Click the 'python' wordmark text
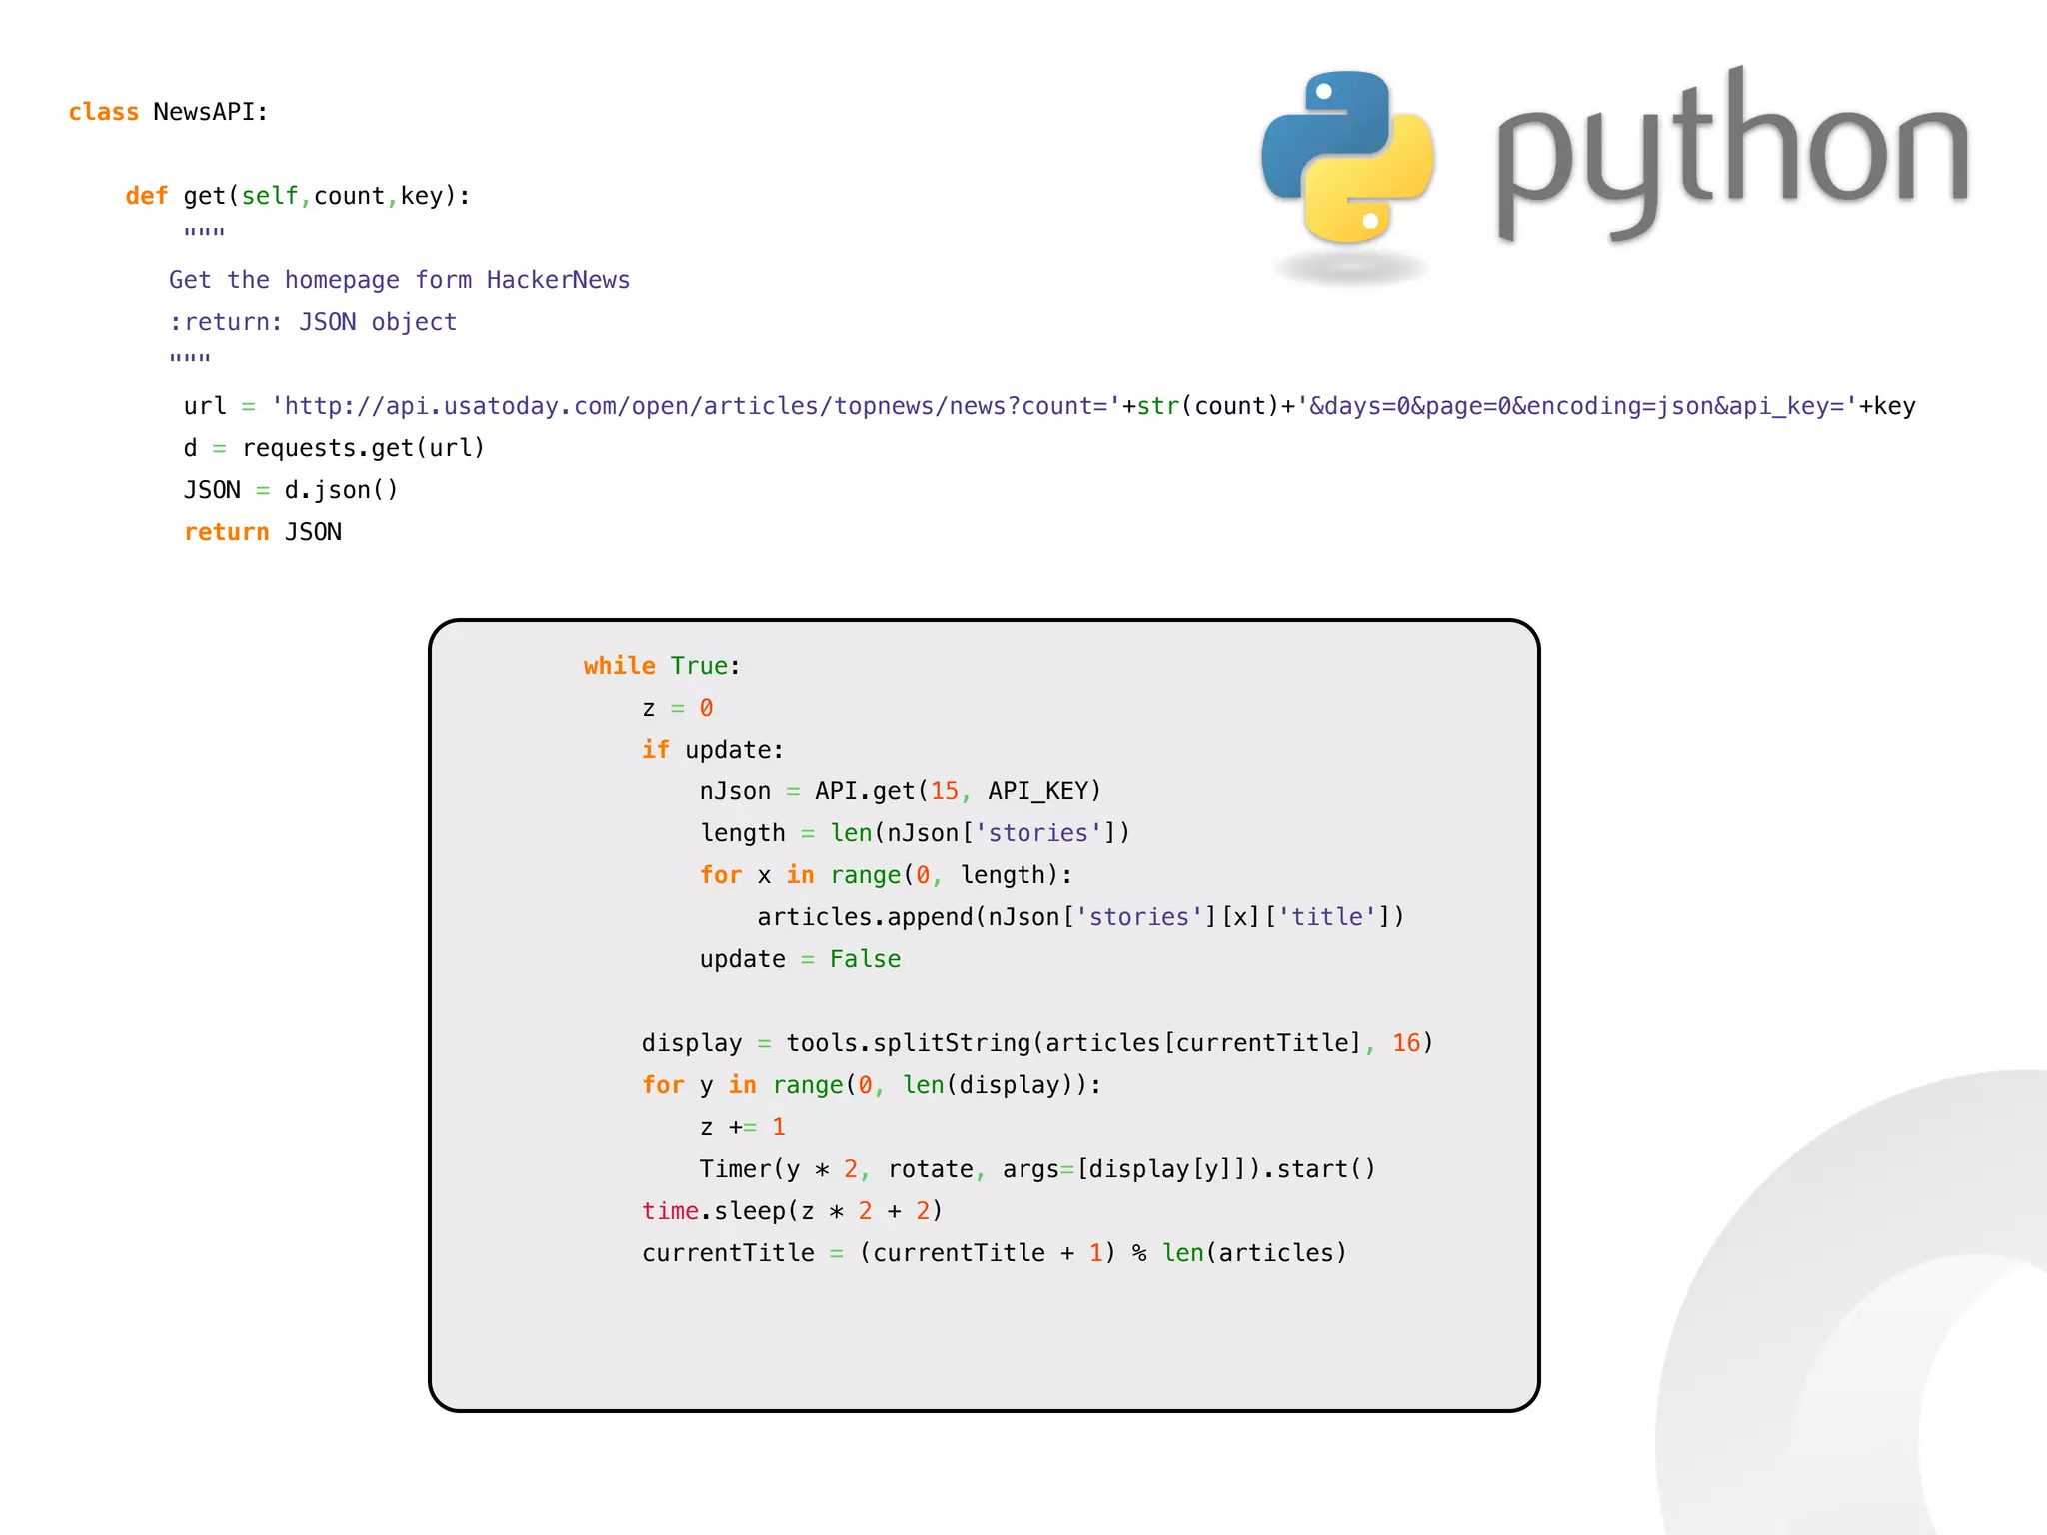The image size is (2047, 1535). click(x=1732, y=155)
